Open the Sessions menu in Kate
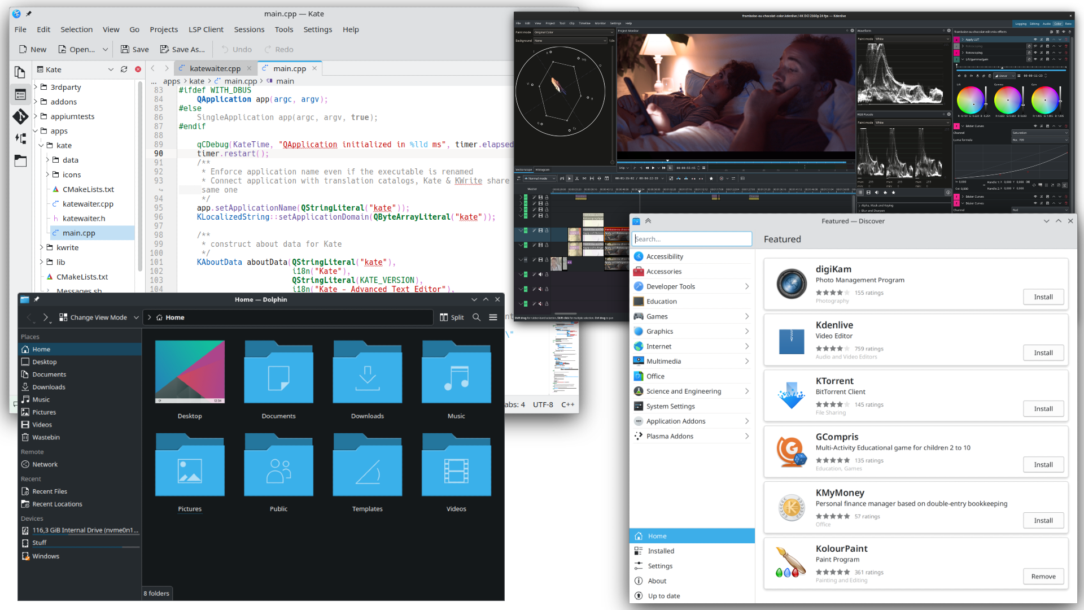1084x610 pixels. pos(249,29)
